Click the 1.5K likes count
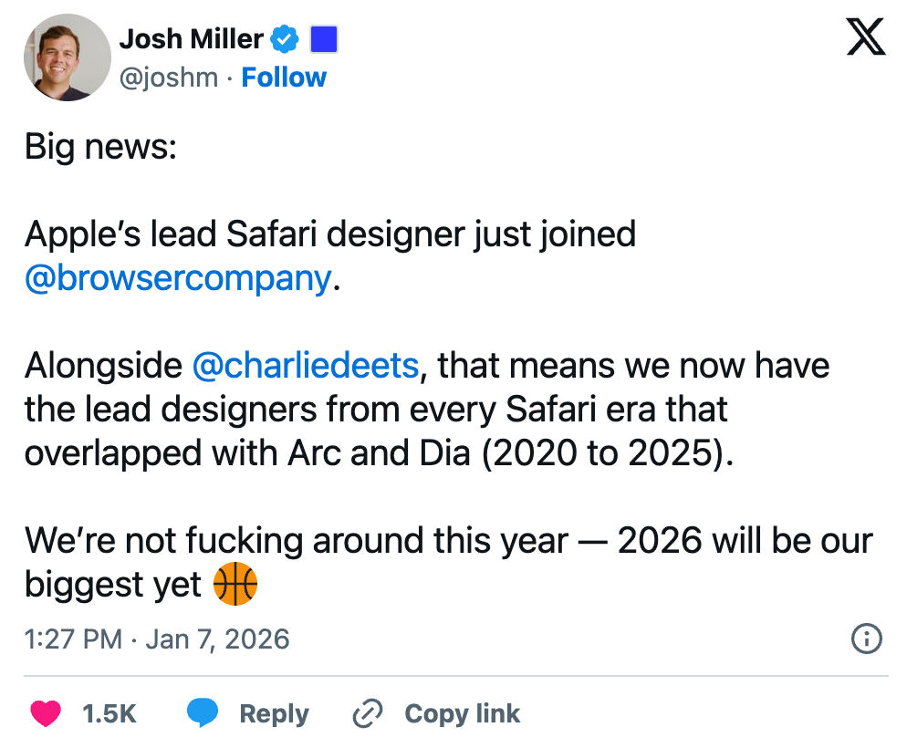 (x=109, y=713)
